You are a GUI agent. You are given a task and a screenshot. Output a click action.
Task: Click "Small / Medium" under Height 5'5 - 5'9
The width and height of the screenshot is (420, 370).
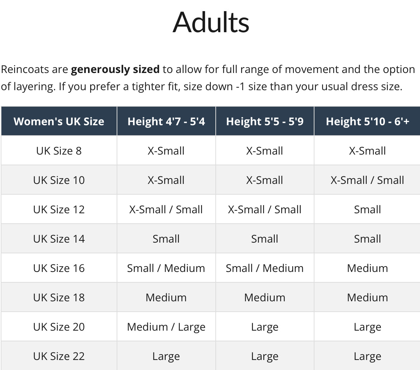coord(265,268)
